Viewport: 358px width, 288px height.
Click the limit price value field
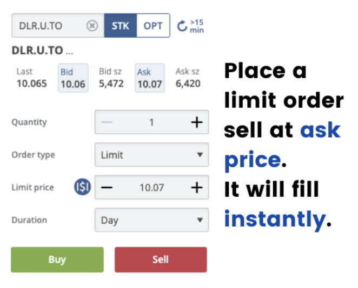pos(151,188)
